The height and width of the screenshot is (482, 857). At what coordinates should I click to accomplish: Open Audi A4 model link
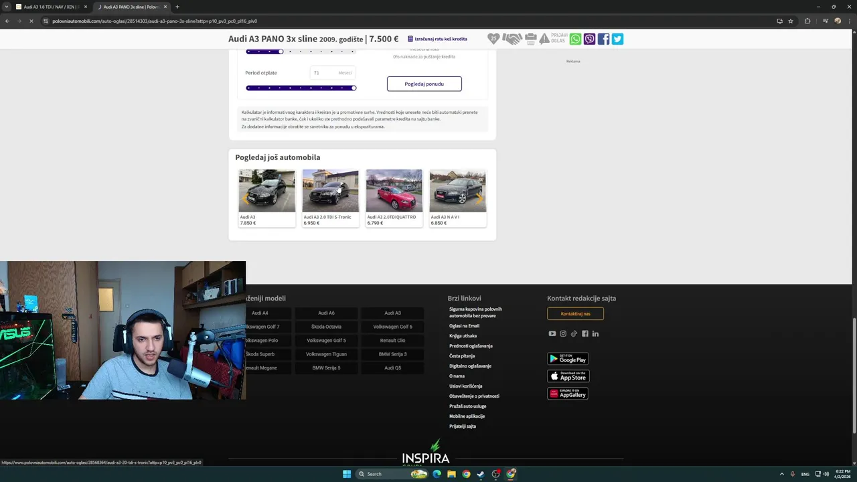click(260, 313)
